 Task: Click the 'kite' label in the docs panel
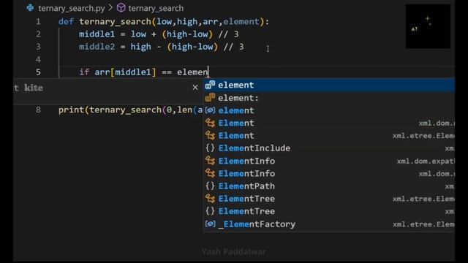click(x=34, y=88)
